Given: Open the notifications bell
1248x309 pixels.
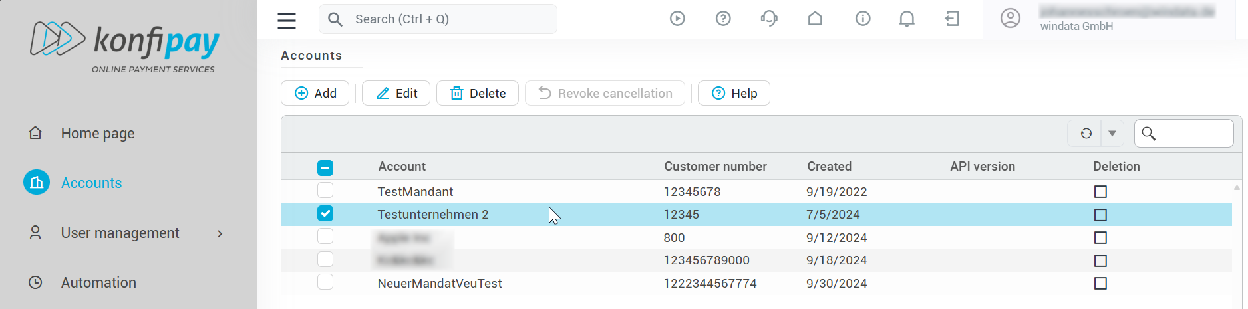Looking at the screenshot, I should coord(907,19).
